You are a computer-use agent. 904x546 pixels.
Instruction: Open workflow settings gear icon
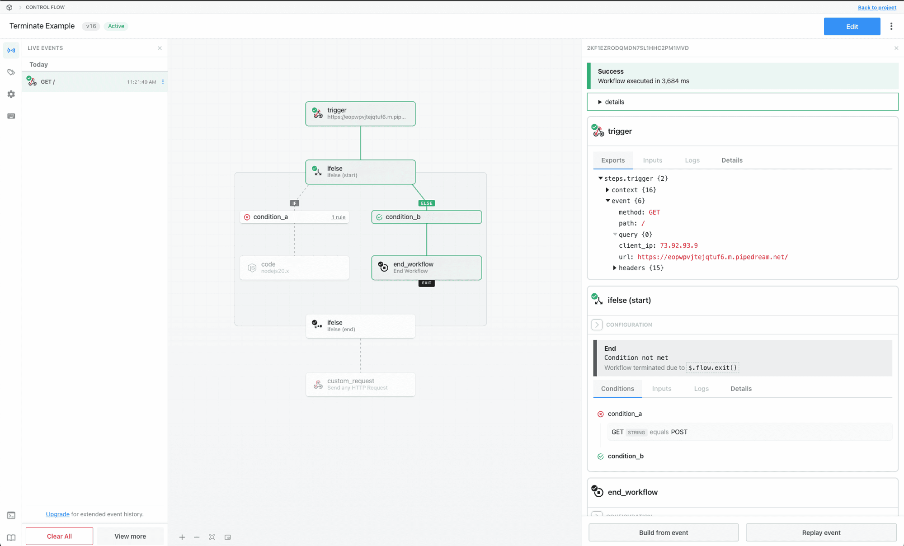[11, 94]
